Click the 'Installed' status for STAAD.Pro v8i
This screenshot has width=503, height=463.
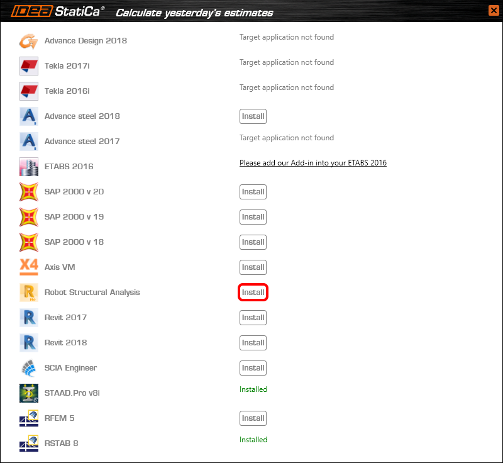pyautogui.click(x=253, y=389)
